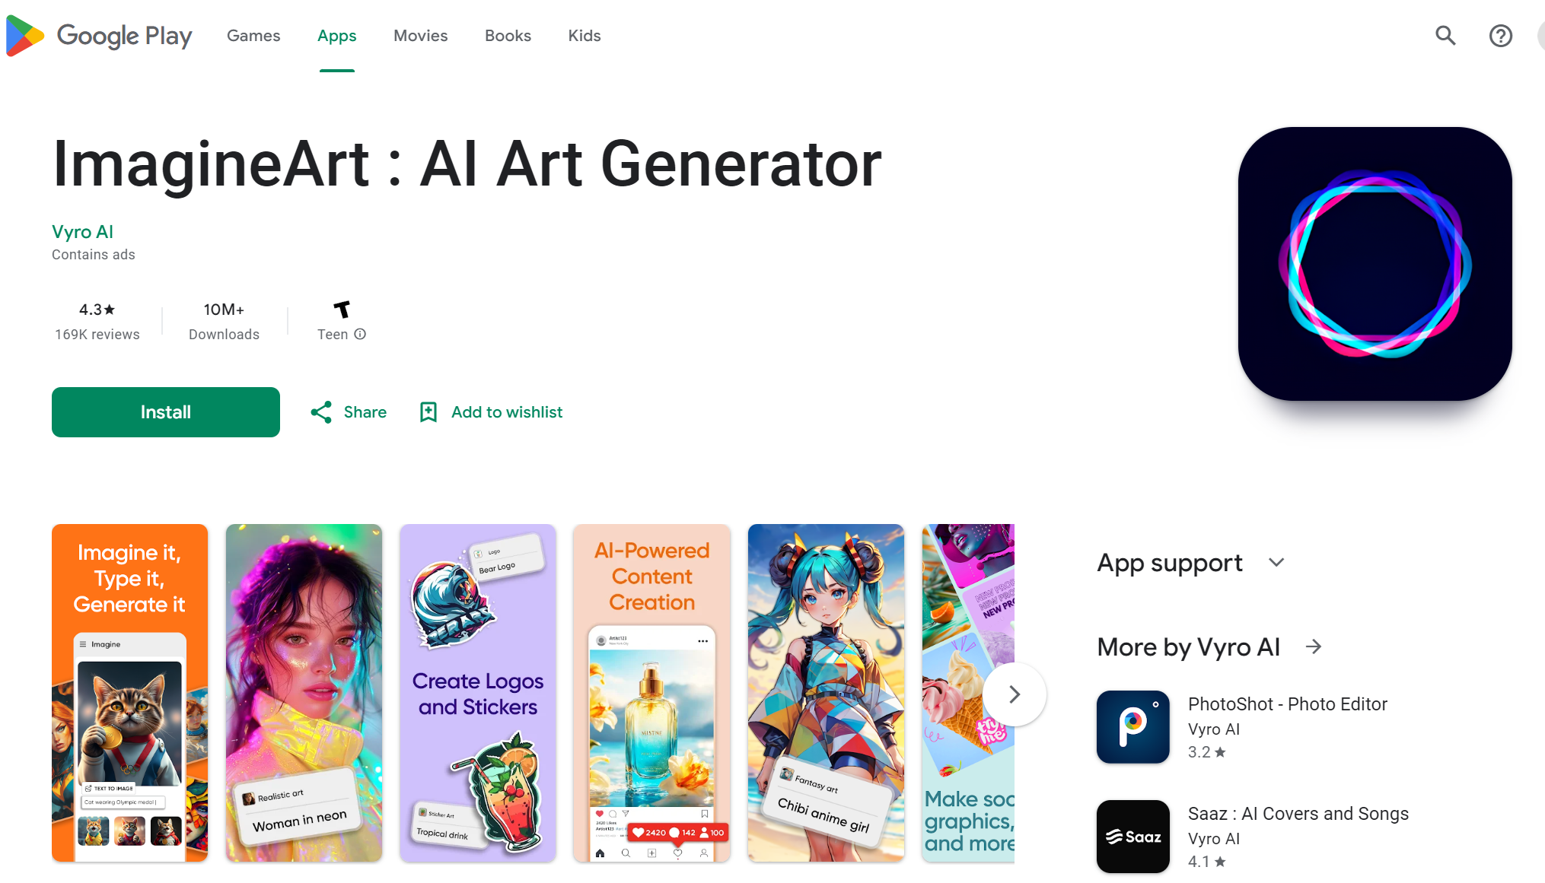This screenshot has height=883, width=1545.
Task: Click the Share text button
Action: tap(366, 411)
